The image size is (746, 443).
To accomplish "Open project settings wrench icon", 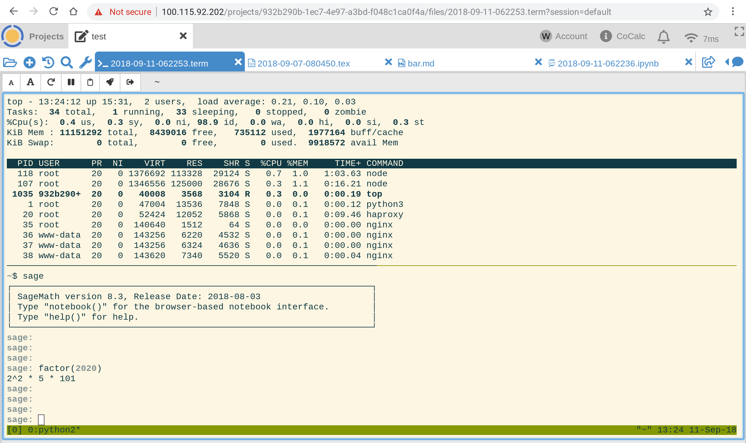I will click(x=85, y=63).
